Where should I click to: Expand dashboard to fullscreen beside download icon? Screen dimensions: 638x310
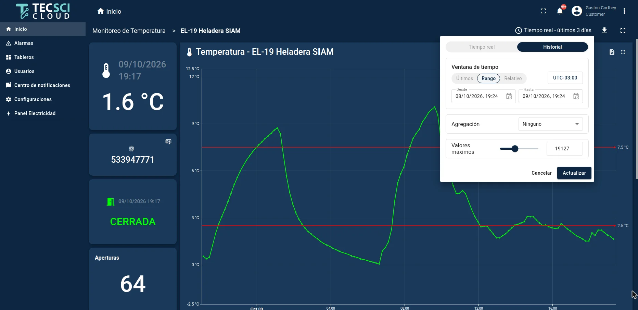[x=623, y=30]
